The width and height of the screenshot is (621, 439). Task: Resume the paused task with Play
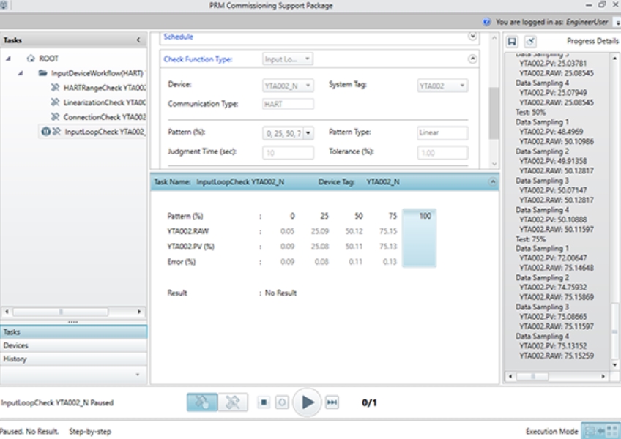click(x=307, y=402)
